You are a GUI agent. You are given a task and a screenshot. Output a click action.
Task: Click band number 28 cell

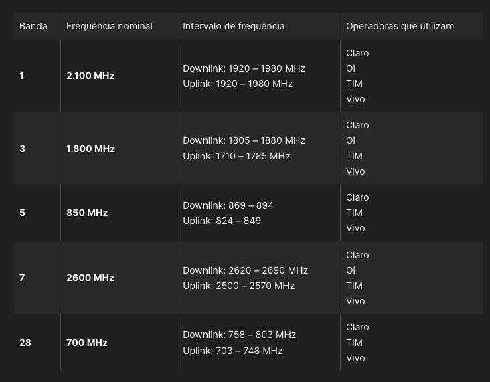tap(25, 343)
